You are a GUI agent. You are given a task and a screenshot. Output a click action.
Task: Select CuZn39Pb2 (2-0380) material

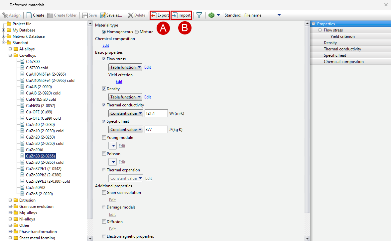[x=44, y=175]
